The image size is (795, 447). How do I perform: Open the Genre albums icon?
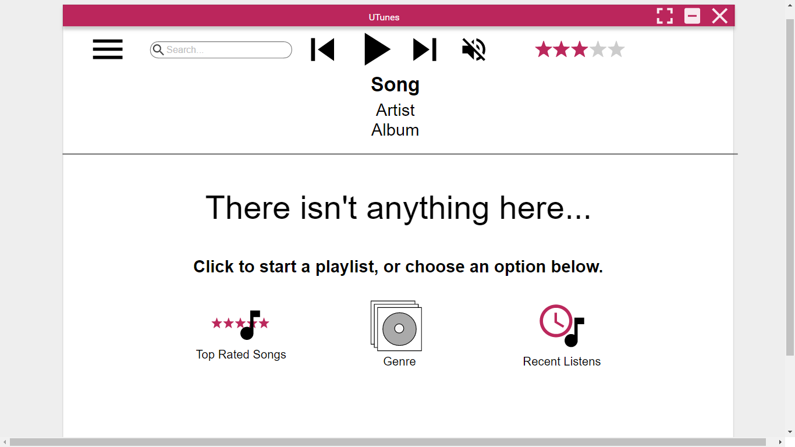(x=396, y=326)
